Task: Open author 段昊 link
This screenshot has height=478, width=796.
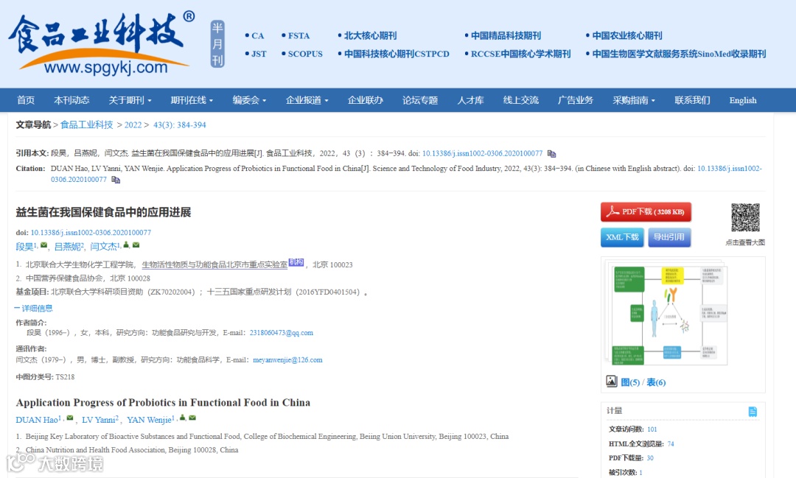Action: pyautogui.click(x=24, y=247)
